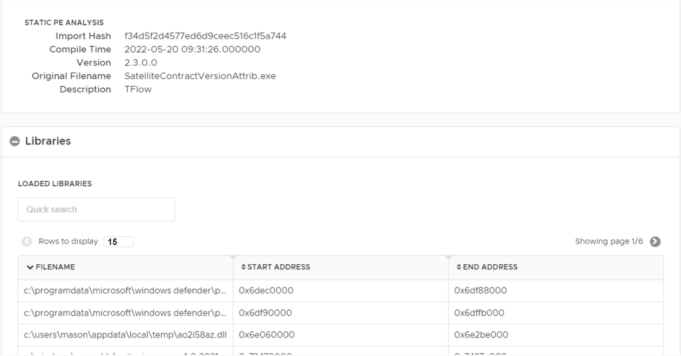Sort by END ADDRESS column arrows
The image size is (681, 356).
[x=458, y=267]
